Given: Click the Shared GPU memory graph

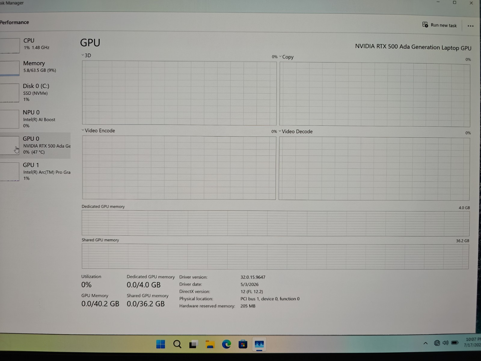Looking at the screenshot, I should coord(275,256).
